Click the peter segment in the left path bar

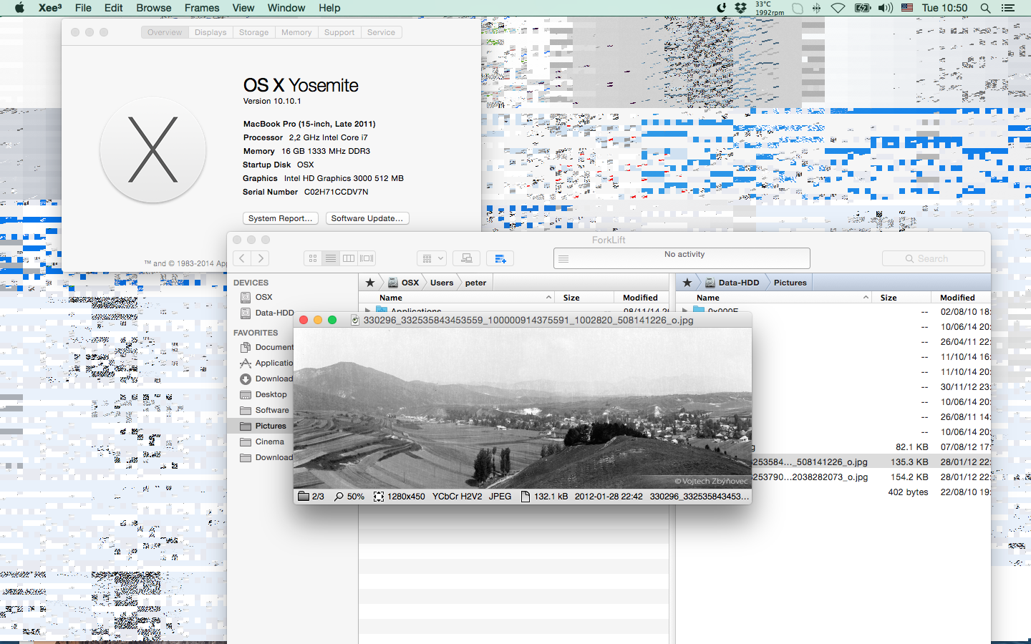pos(475,283)
